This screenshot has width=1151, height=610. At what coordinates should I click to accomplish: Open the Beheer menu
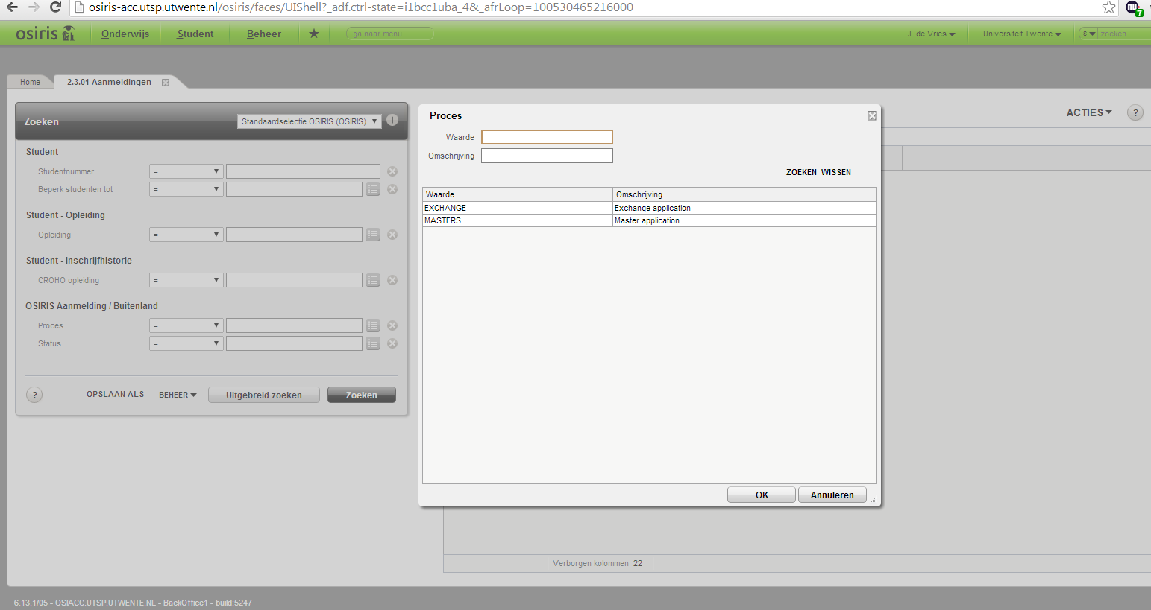[x=264, y=34]
